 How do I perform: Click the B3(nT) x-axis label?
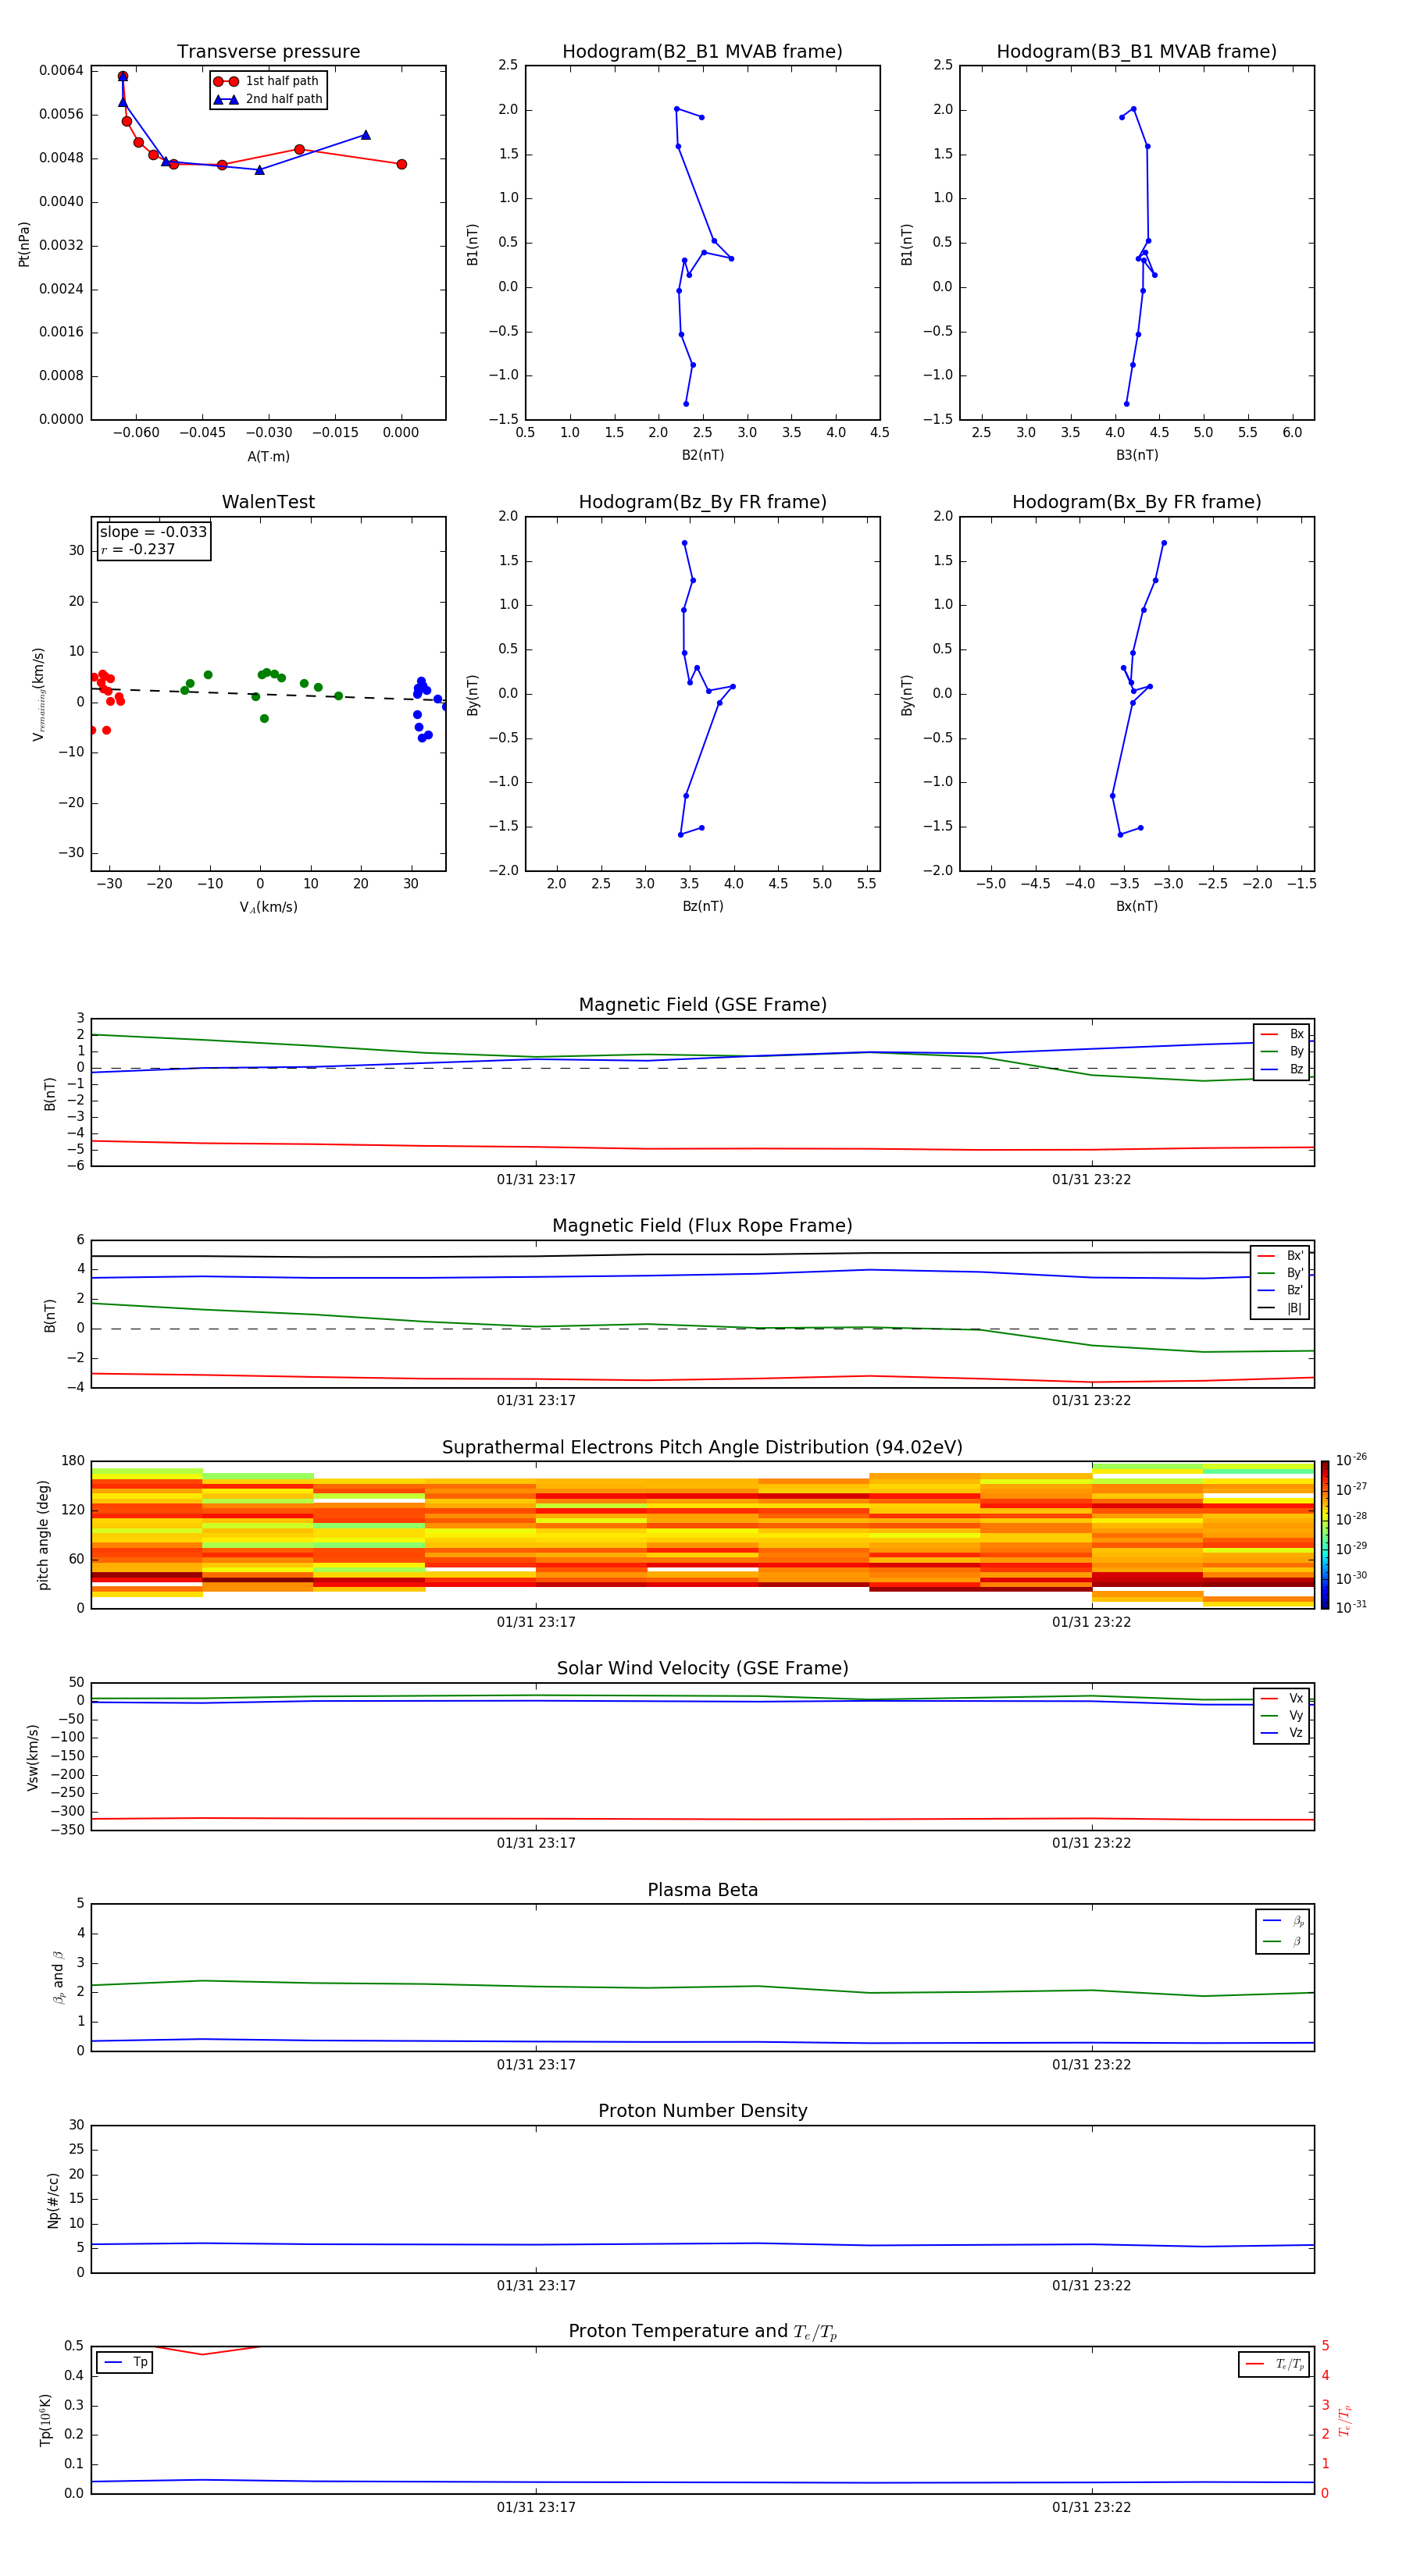(1137, 455)
